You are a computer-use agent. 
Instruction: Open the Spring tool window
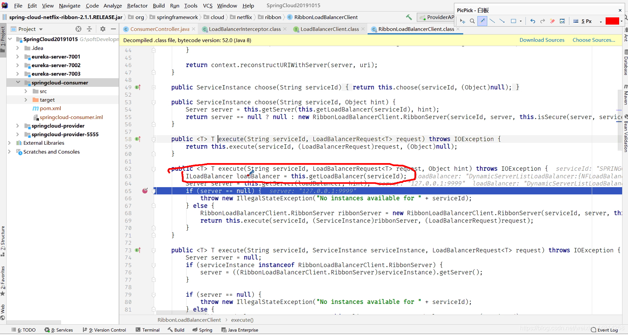202,330
